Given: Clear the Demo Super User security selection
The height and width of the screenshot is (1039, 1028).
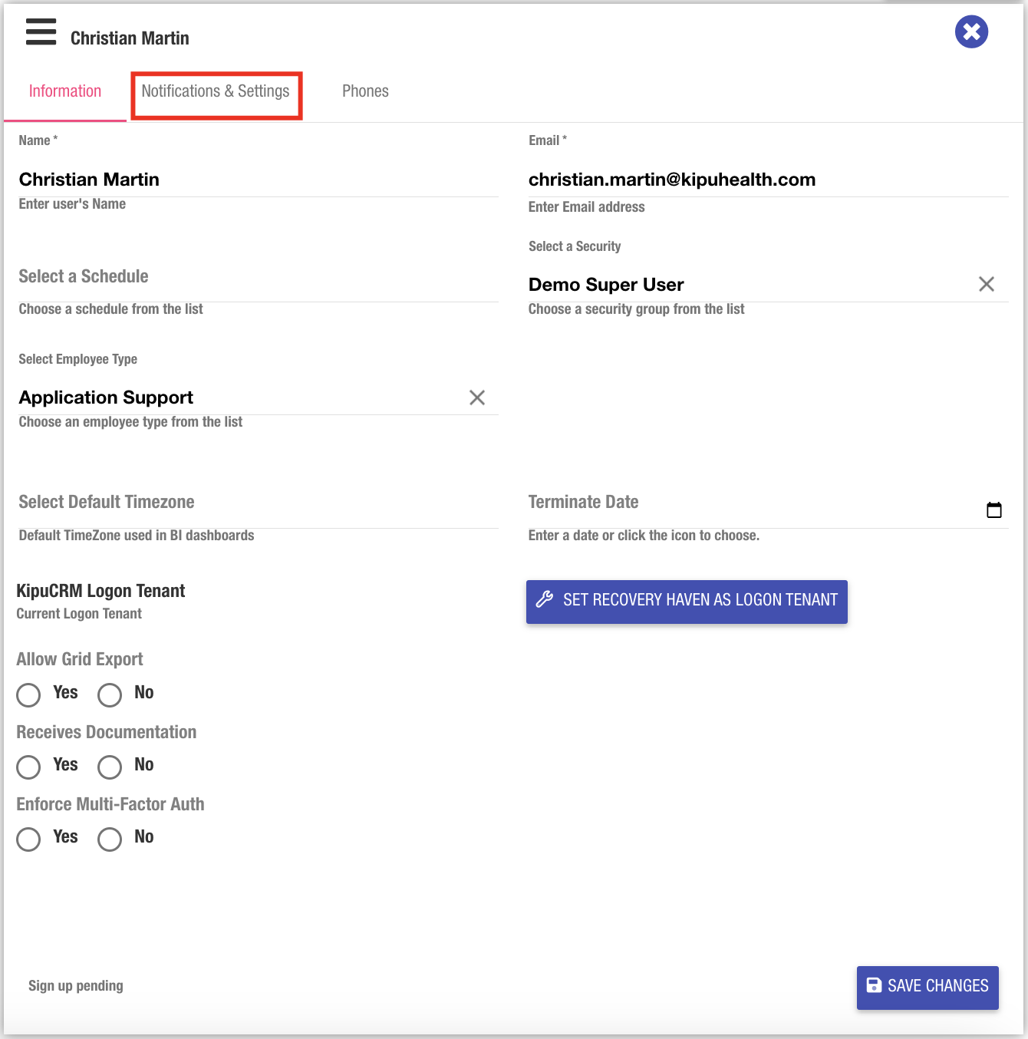Looking at the screenshot, I should click(x=986, y=285).
